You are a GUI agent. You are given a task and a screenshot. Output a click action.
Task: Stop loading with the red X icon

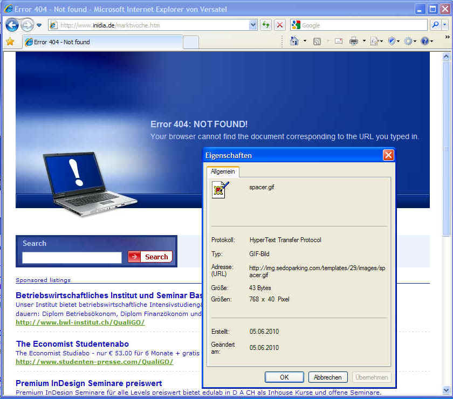point(280,25)
